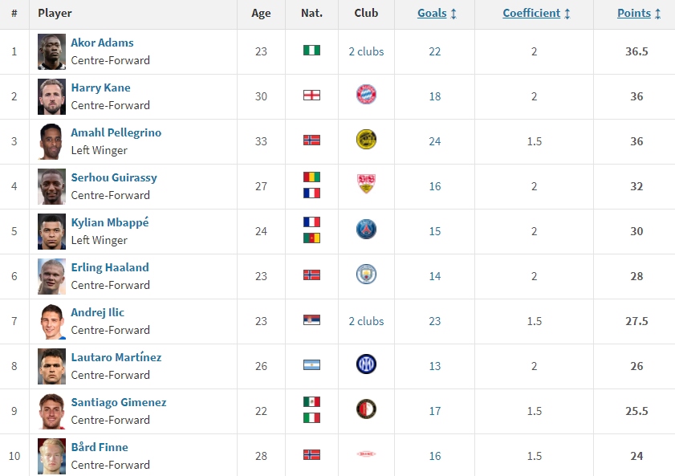Open the 2 clubs link for Andrej Ilic

click(366, 322)
